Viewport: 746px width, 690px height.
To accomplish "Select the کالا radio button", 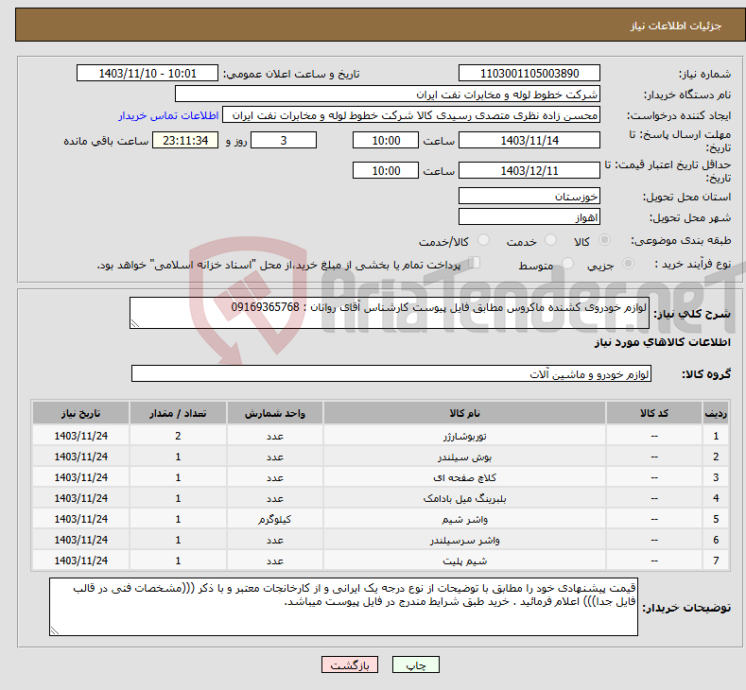I will coord(604,240).
